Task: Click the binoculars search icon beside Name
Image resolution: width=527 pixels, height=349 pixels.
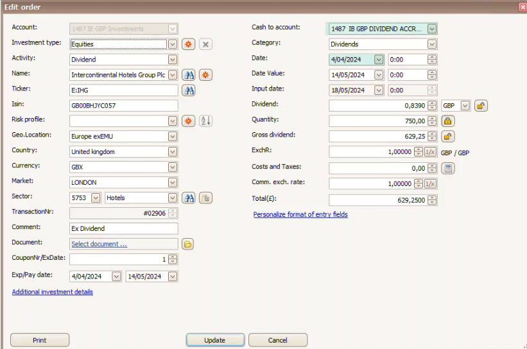Action: pyautogui.click(x=189, y=75)
